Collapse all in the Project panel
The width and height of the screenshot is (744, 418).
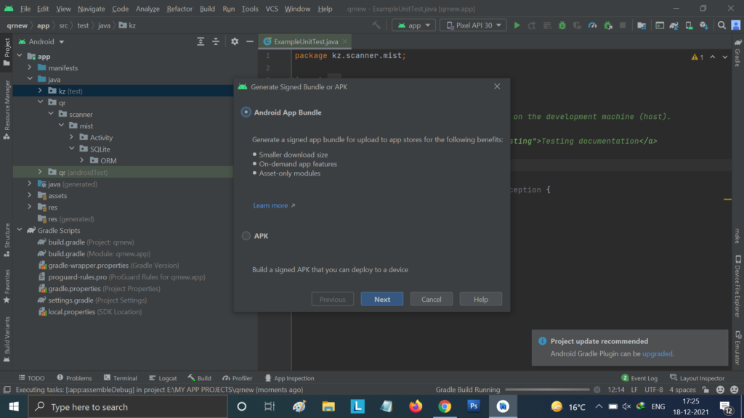click(216, 41)
